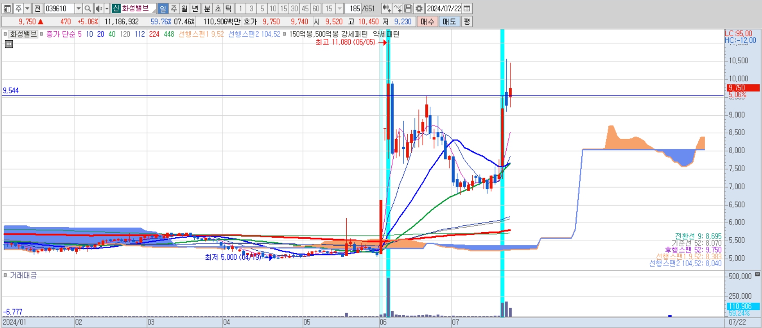Click the panel layout icon at toolbar start
The image size is (762, 328).
point(7,9)
